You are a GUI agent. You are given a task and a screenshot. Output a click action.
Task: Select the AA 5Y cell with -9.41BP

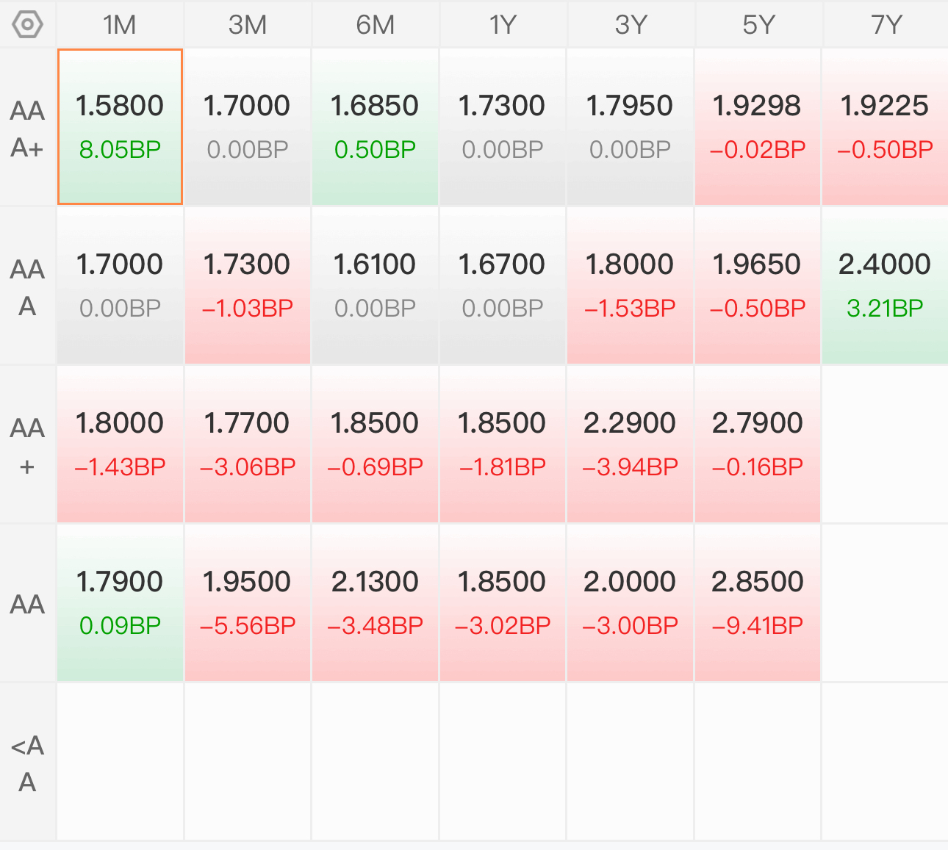(x=758, y=603)
